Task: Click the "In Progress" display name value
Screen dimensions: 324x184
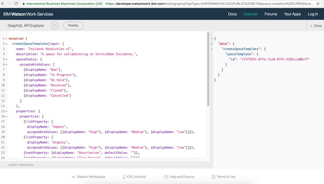Action: pyautogui.click(x=61, y=75)
